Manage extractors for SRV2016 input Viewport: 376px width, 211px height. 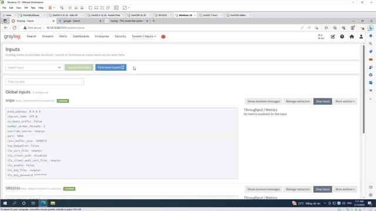tap(298, 189)
